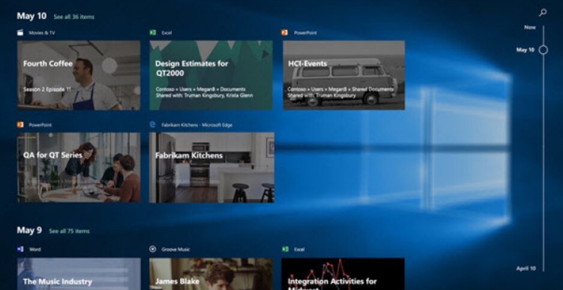Click the May 10 date heading
The height and width of the screenshot is (290, 563).
(32, 16)
